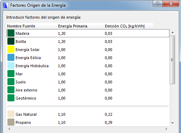181x133 pixels.
Task: Click Gas Natural primary energy 1,10
Action: pyautogui.click(x=62, y=114)
